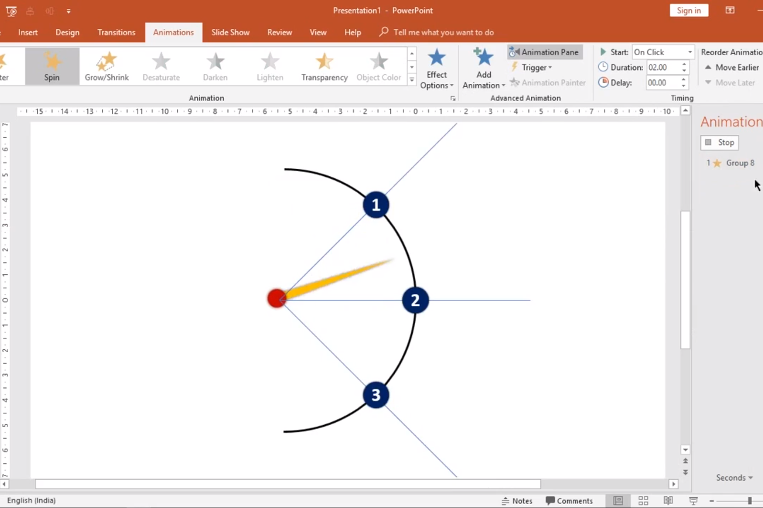Stop the animation preview playback

(720, 142)
